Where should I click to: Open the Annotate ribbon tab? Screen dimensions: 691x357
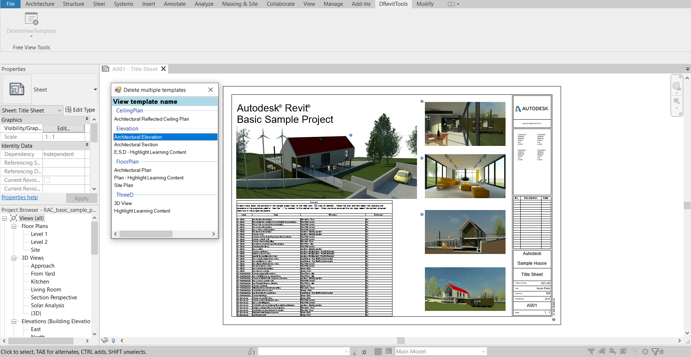(175, 4)
